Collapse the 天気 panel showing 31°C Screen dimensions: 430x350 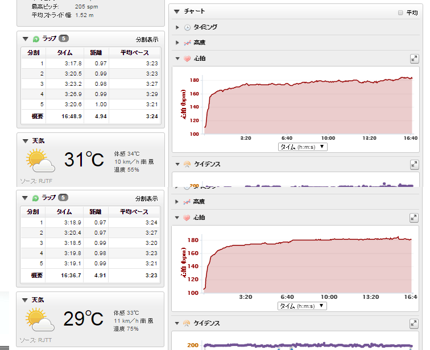pyautogui.click(x=26, y=141)
